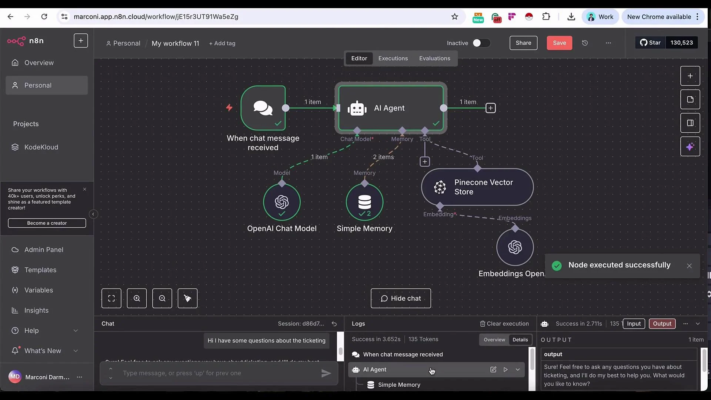Open the chat trigger node icon
The height and width of the screenshot is (400, 711).
click(x=263, y=108)
